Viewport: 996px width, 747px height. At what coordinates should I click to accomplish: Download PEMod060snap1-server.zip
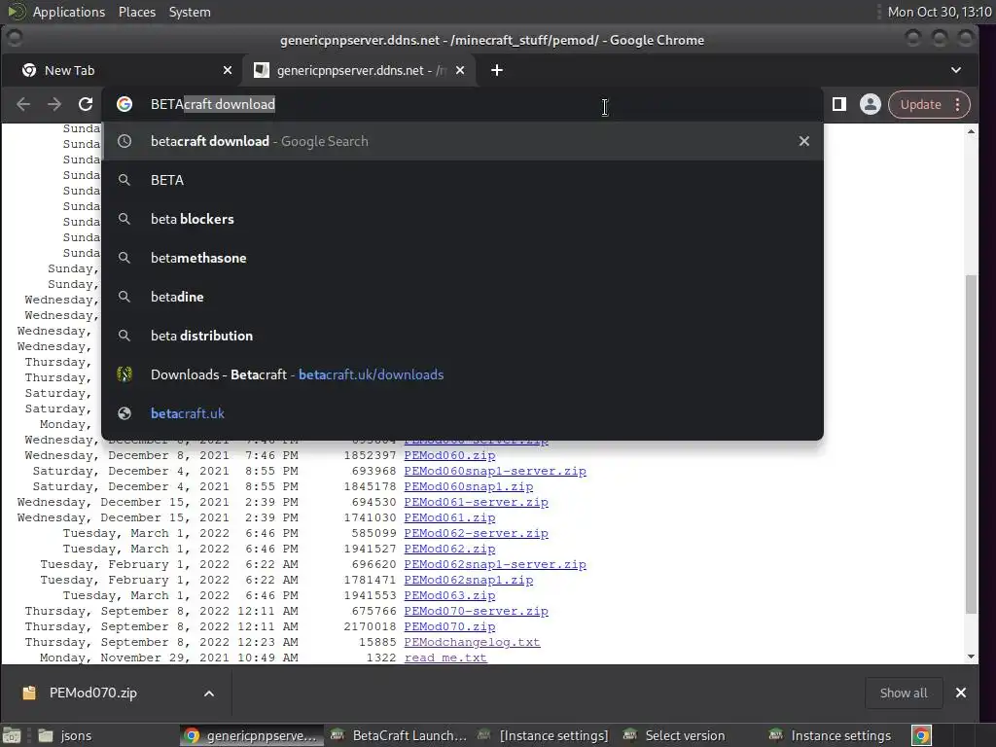[495, 472]
